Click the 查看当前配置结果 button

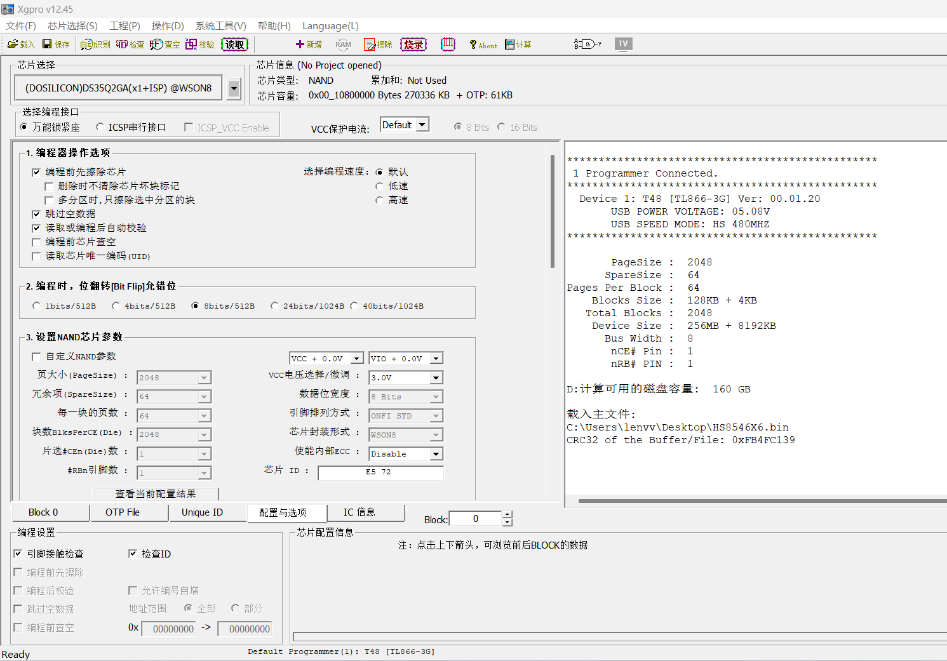click(x=156, y=494)
